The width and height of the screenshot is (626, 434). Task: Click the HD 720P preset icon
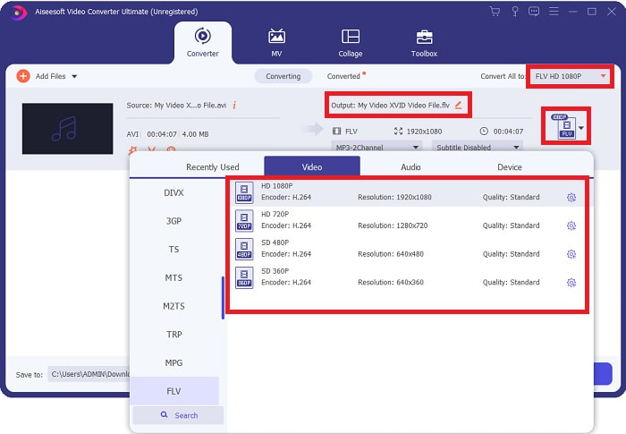pyautogui.click(x=244, y=221)
